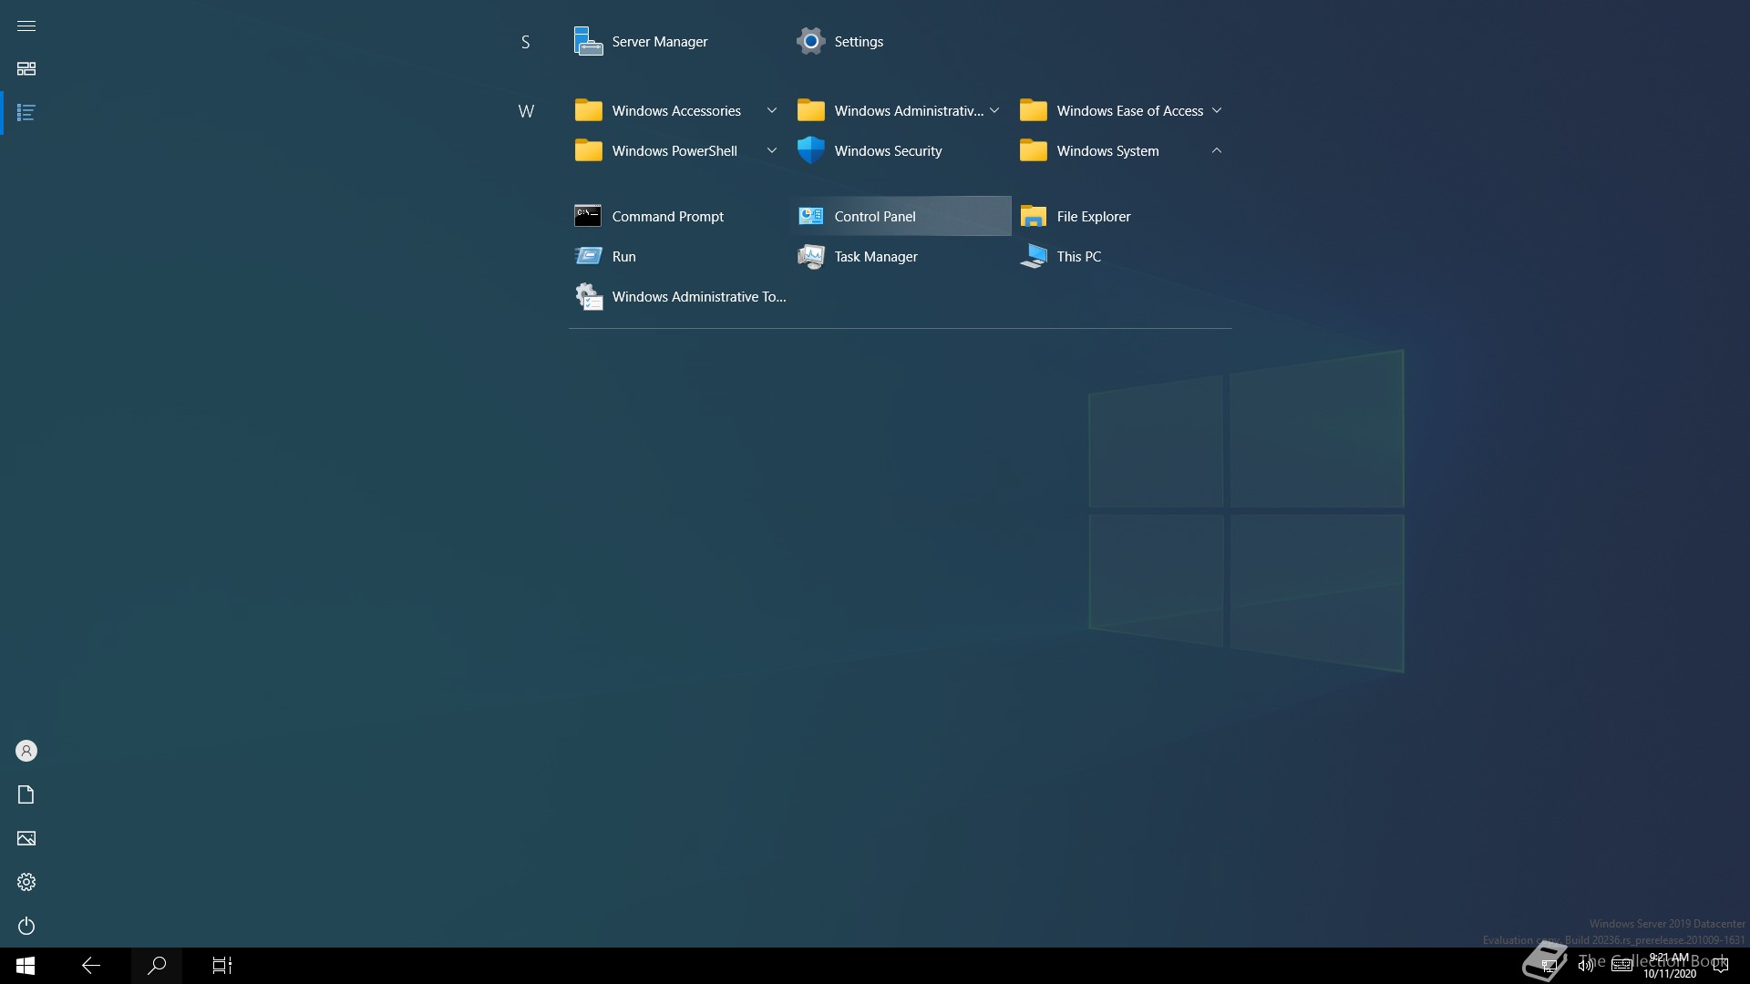Open the Run dialog
The width and height of the screenshot is (1750, 984).
(x=679, y=257)
